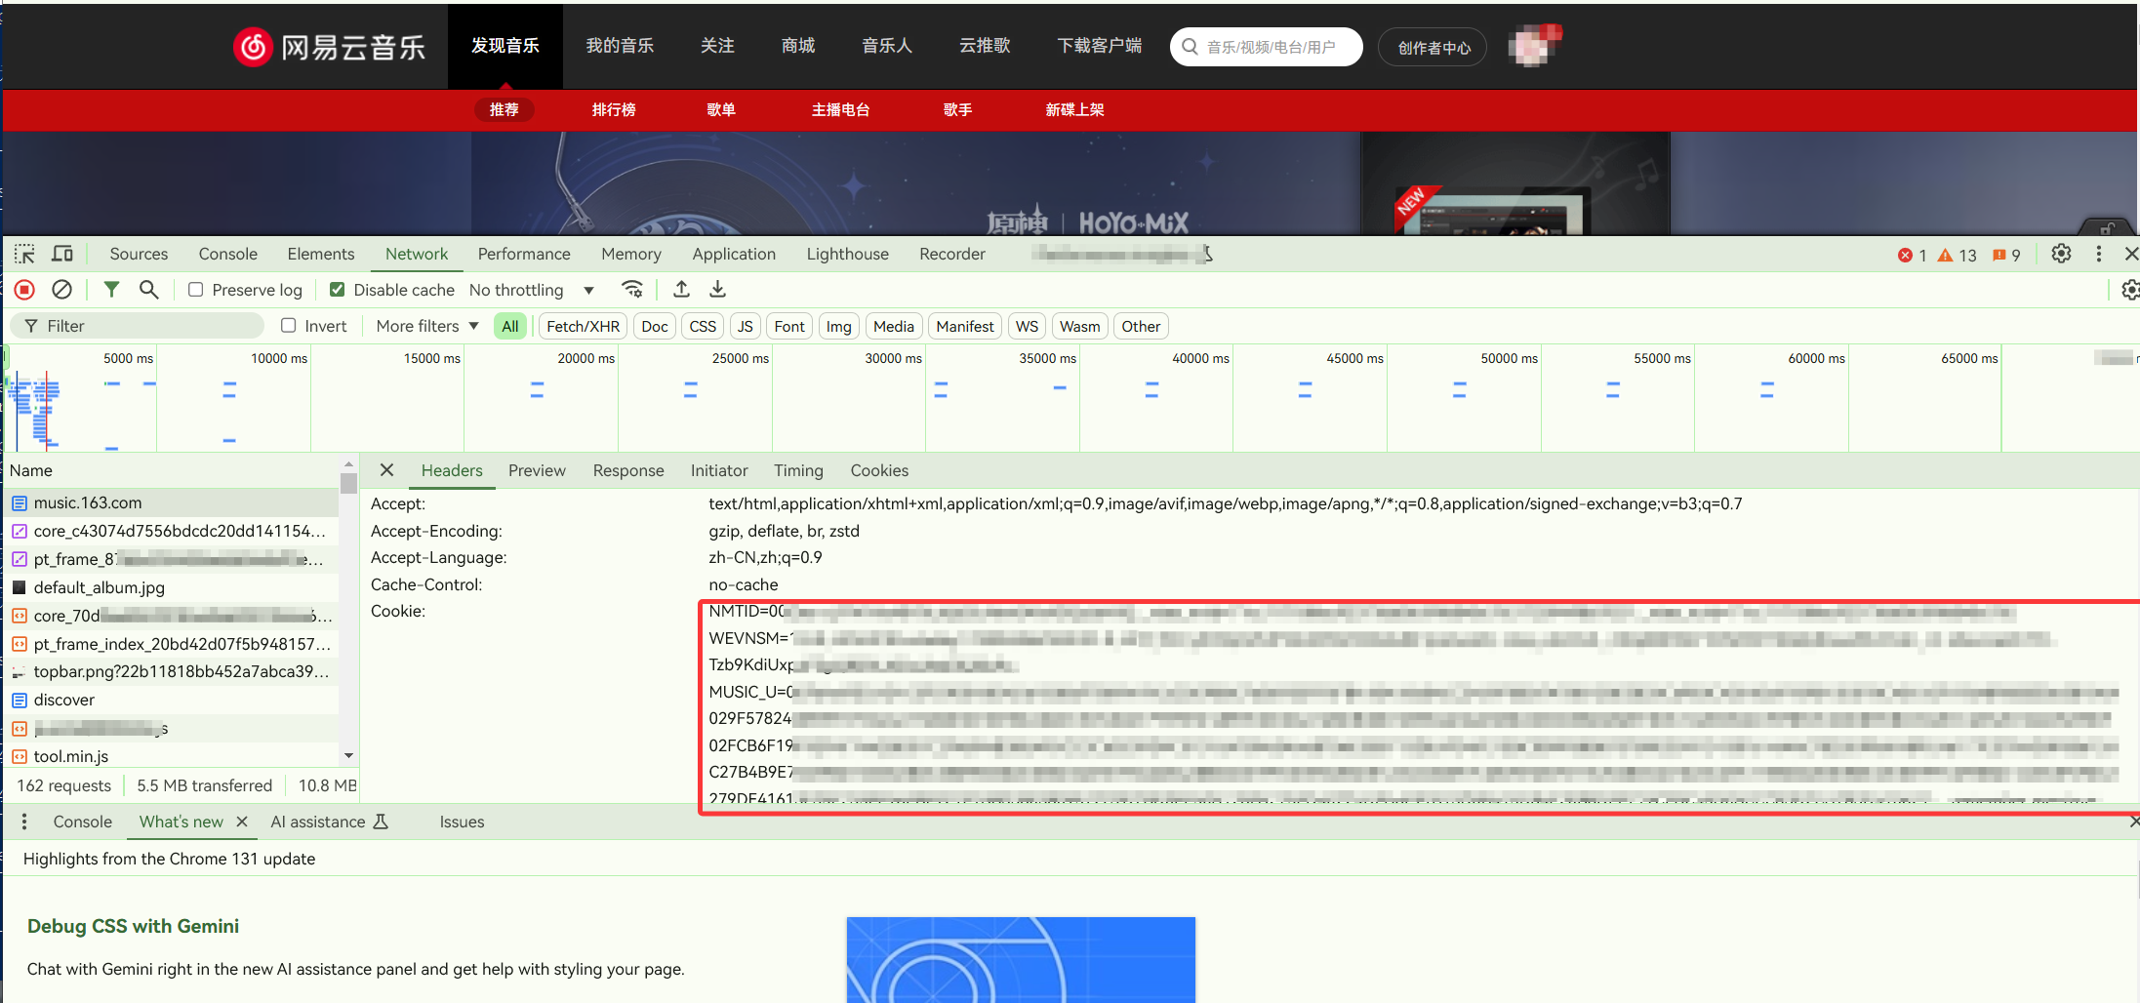Open DevTools settings gear
The width and height of the screenshot is (2140, 1003).
point(2060,255)
